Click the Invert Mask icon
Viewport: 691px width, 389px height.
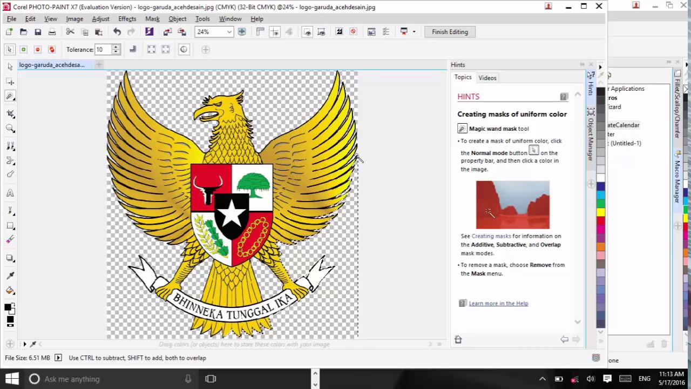coord(339,32)
